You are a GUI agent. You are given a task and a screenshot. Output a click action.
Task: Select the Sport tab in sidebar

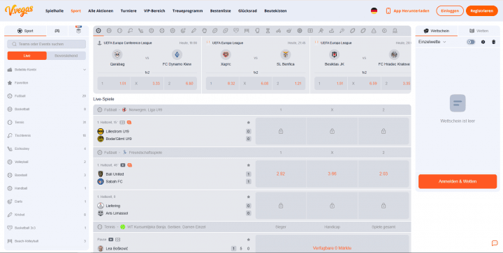(25, 31)
